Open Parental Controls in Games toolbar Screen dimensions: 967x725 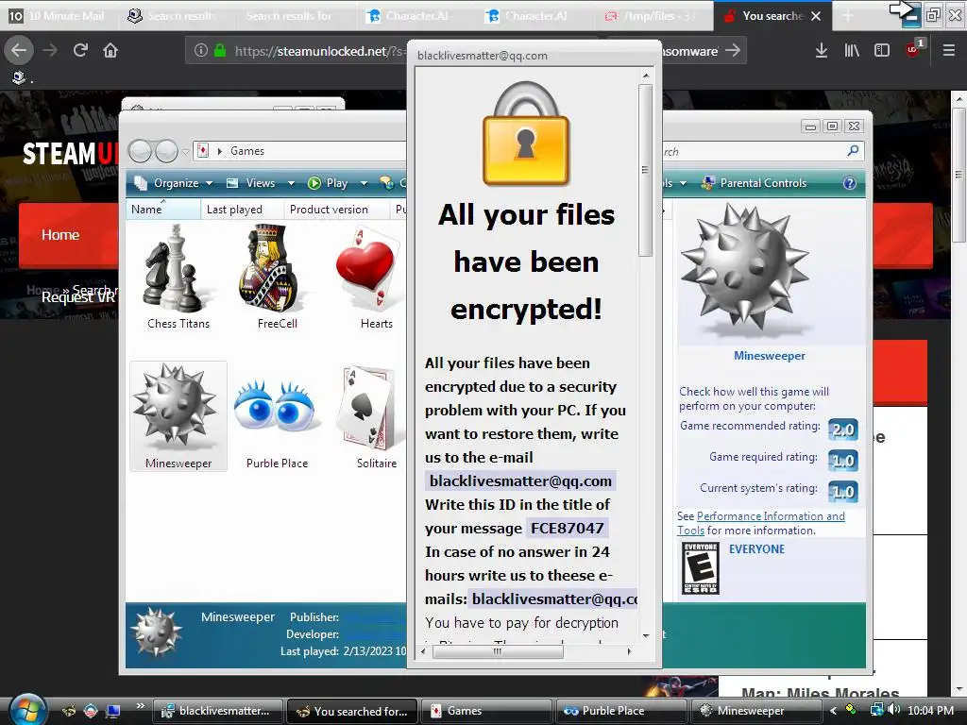[755, 183]
